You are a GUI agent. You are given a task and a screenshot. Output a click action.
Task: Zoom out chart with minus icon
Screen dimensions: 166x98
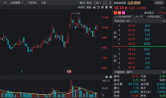(x=106, y=7)
